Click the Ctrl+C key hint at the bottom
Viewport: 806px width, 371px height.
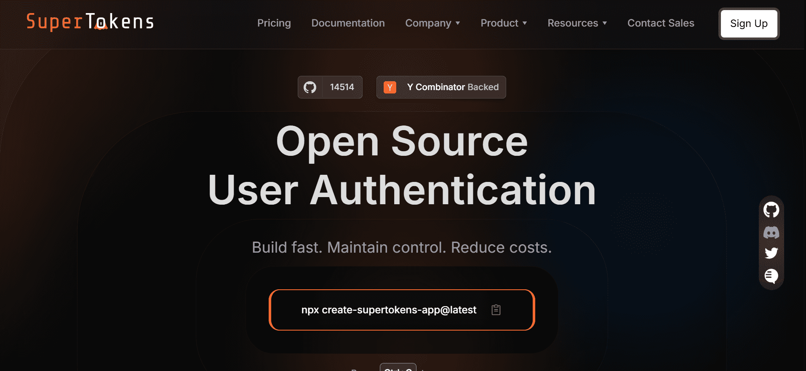(x=398, y=368)
